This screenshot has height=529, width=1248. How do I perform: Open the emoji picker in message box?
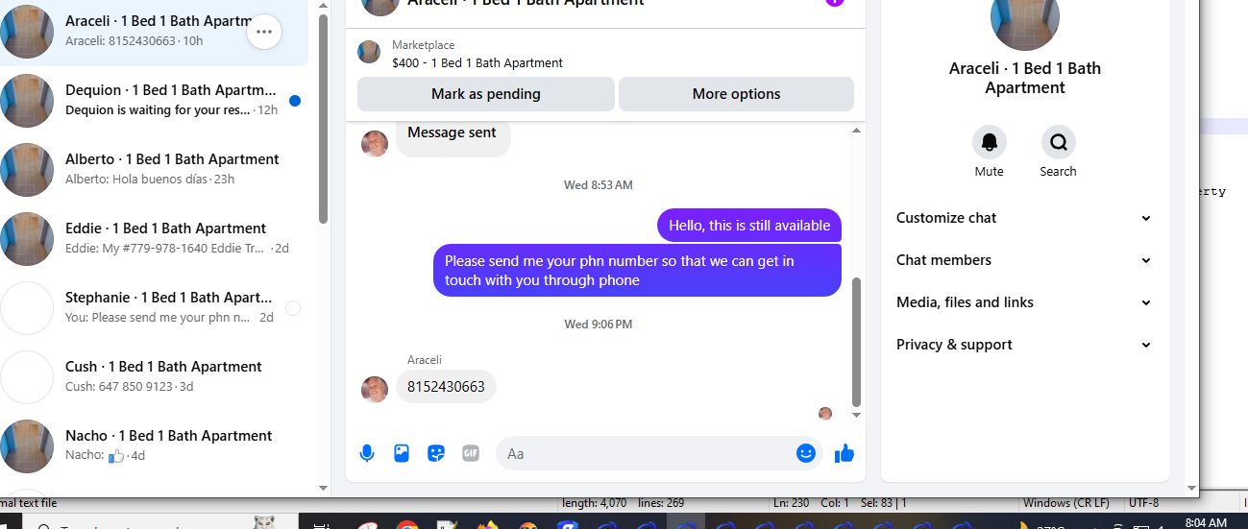click(806, 453)
